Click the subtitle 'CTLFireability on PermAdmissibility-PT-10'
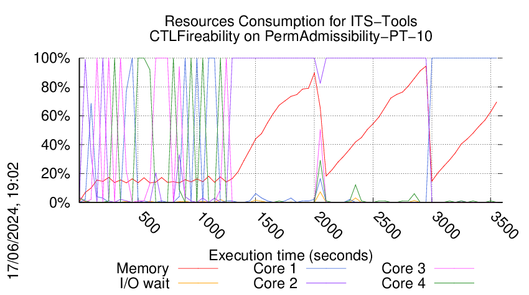Screen dimensions: 529x295 click(291, 36)
